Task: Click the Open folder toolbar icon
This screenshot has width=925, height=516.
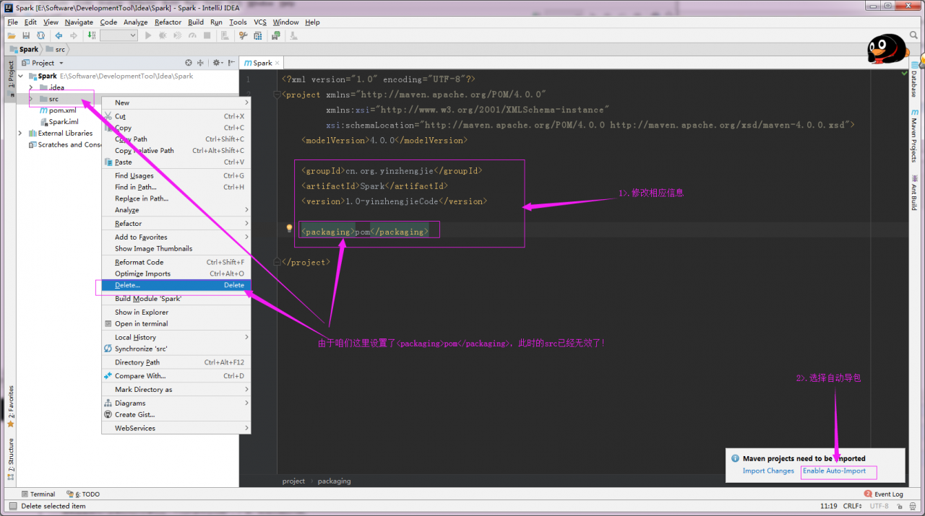Action: (x=12, y=35)
